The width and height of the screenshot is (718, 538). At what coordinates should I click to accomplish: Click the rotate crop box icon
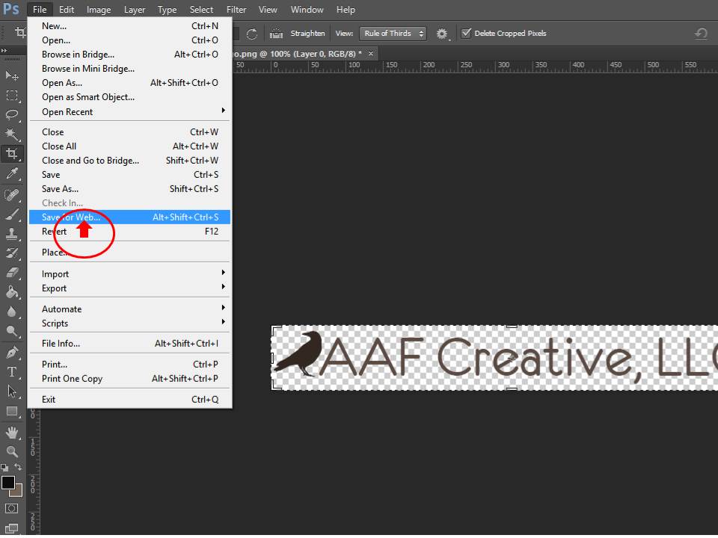click(x=252, y=34)
